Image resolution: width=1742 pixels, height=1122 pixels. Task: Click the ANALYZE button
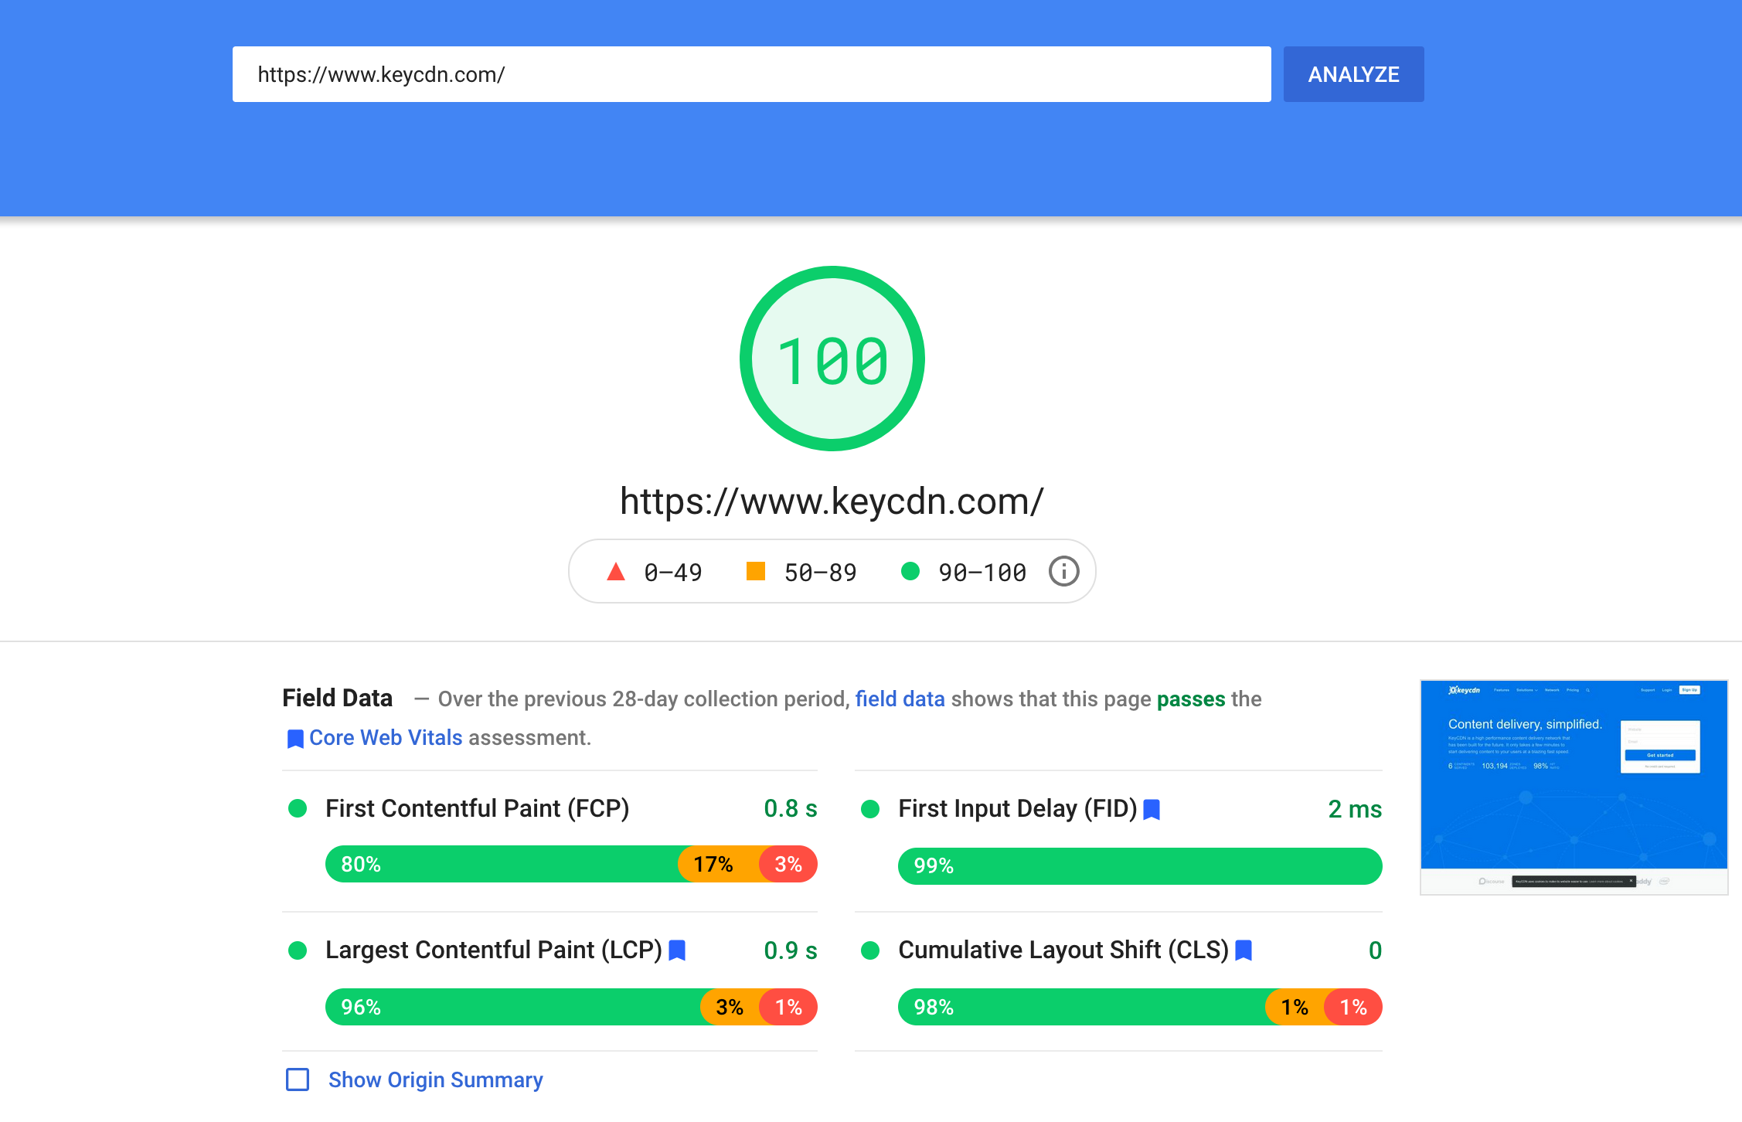pos(1353,74)
